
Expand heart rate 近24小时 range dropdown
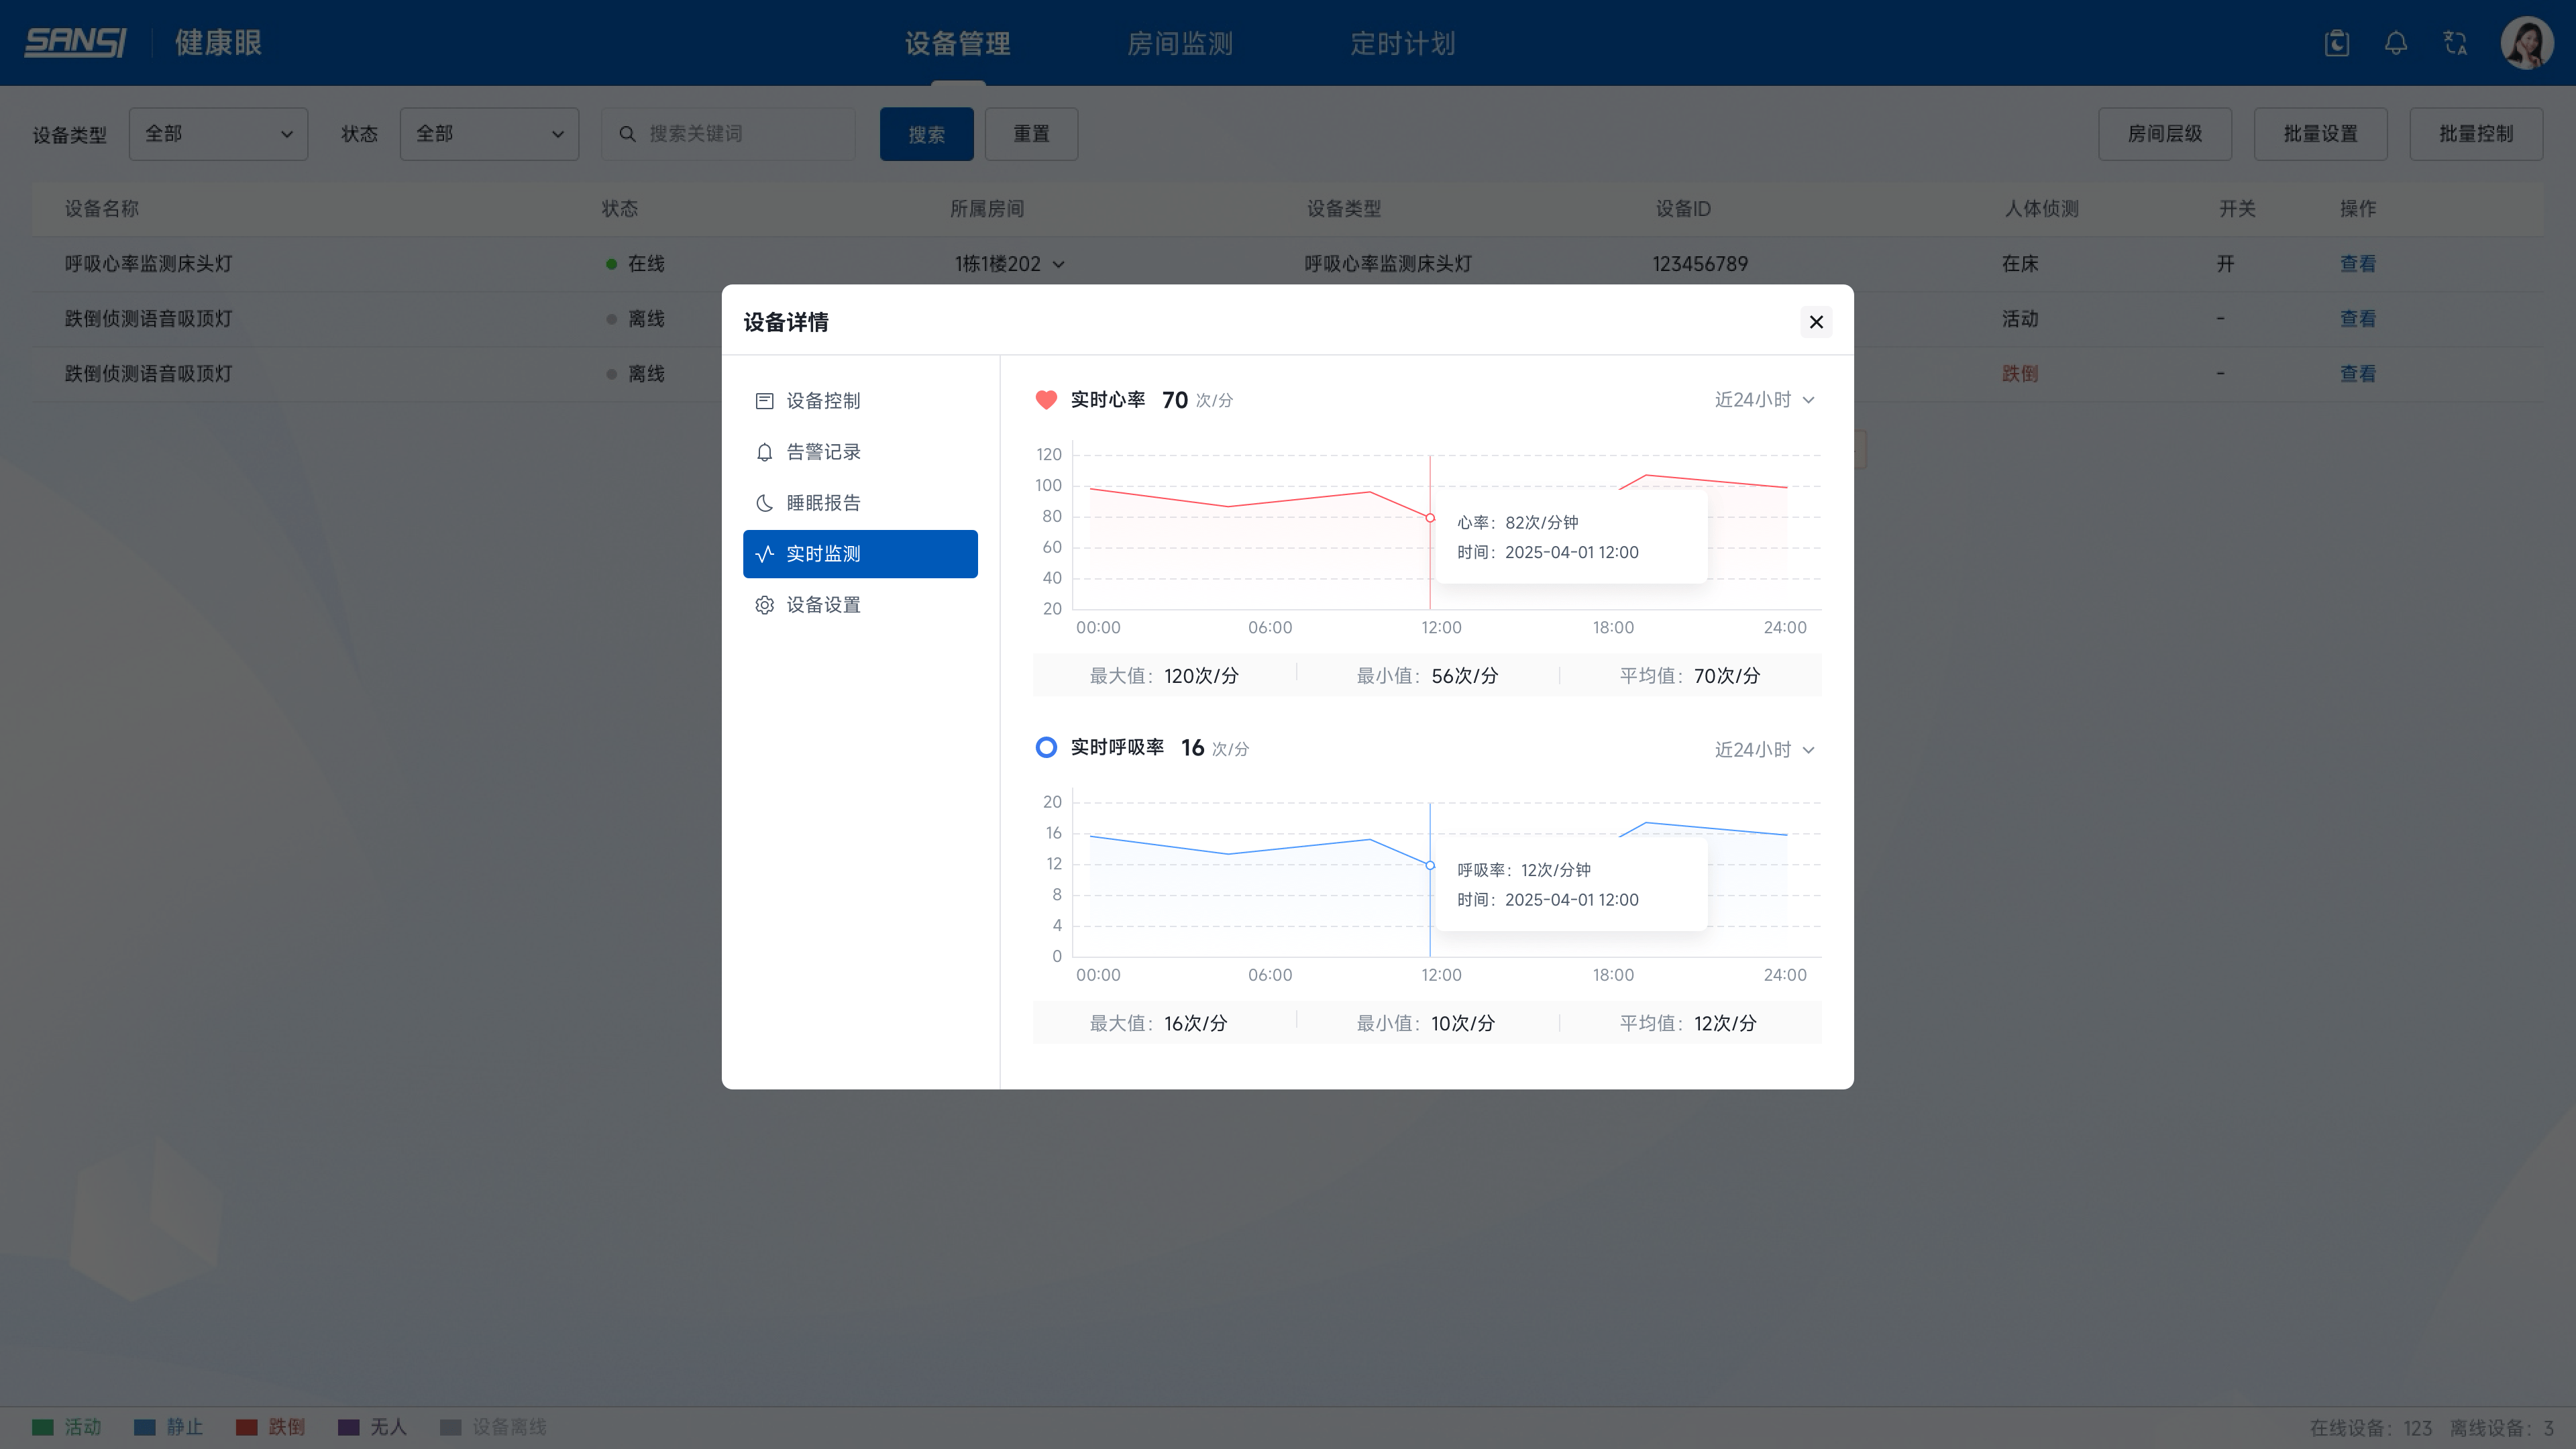pos(1764,400)
